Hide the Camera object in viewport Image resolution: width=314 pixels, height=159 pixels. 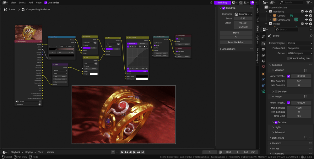pyautogui.click(x=306, y=16)
